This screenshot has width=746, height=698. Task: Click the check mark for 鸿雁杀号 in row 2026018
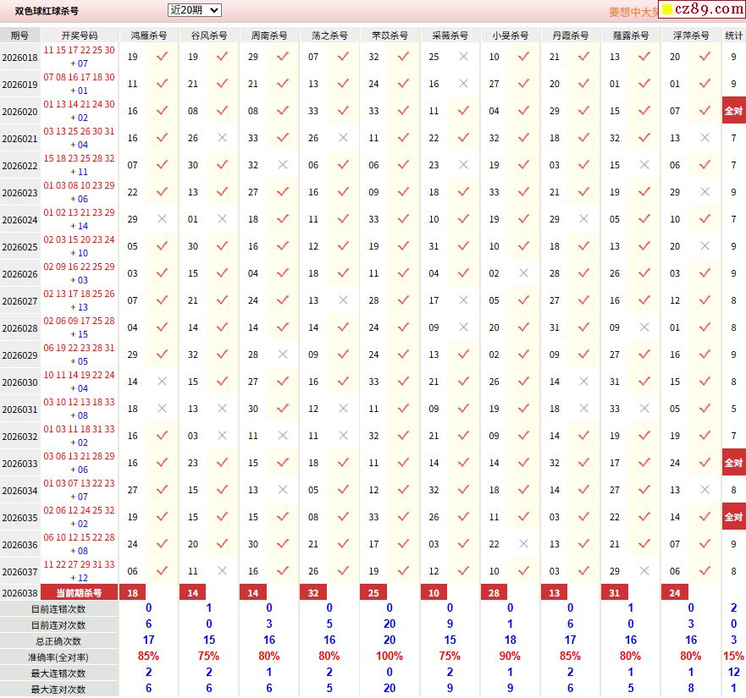click(x=162, y=57)
